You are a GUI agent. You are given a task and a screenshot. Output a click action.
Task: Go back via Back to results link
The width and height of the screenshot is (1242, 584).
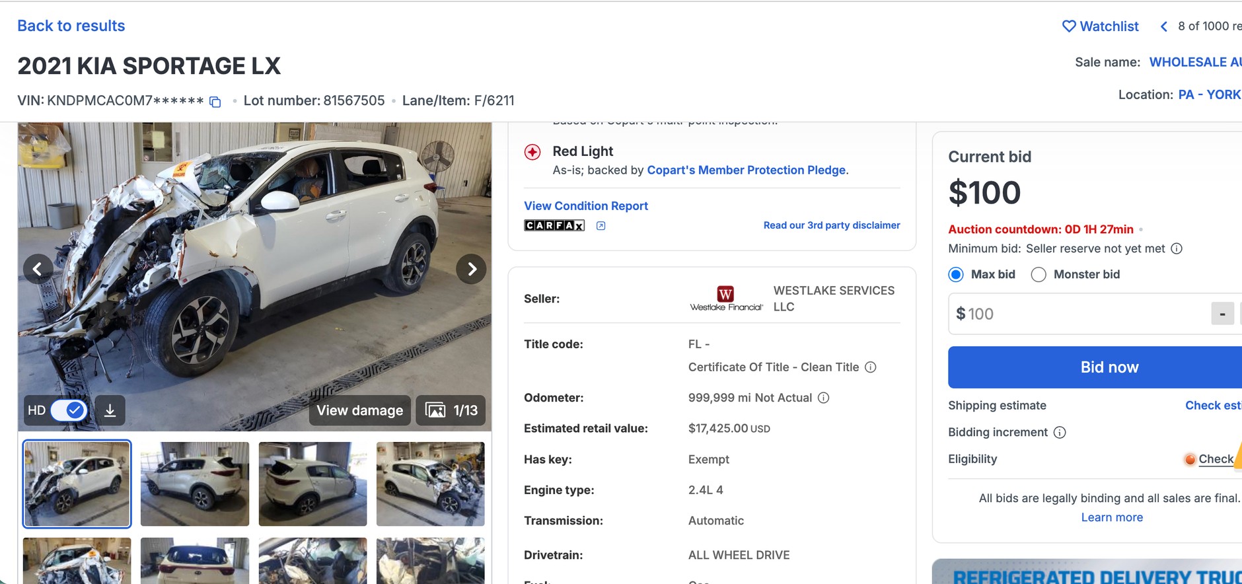point(71,26)
